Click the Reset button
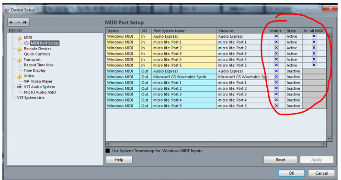The image size is (341, 180). 280,159
